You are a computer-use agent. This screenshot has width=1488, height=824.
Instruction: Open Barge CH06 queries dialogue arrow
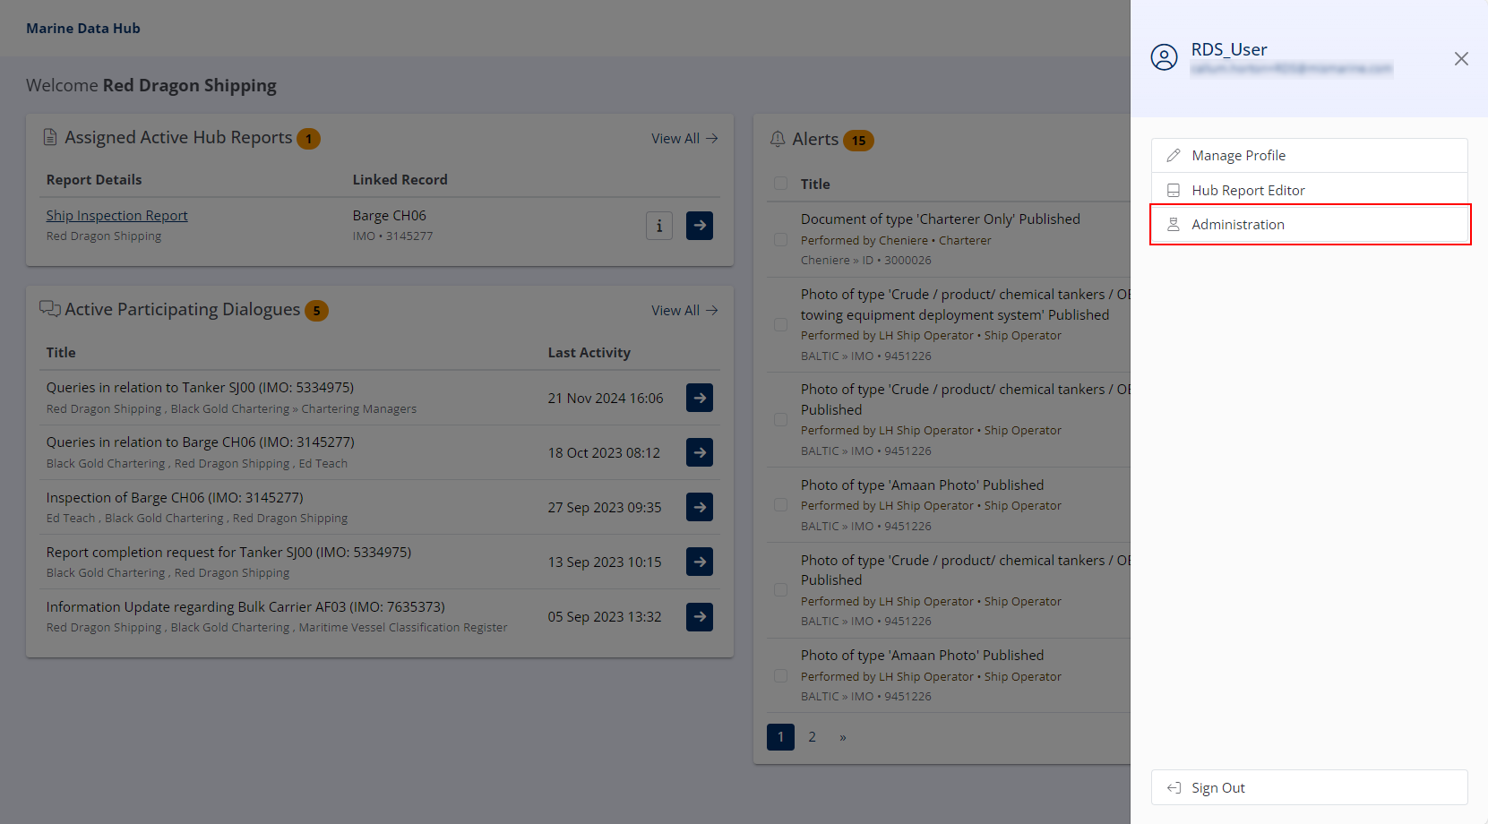coord(700,452)
